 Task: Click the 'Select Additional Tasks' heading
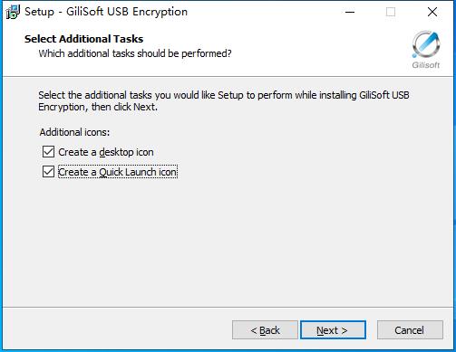(83, 39)
